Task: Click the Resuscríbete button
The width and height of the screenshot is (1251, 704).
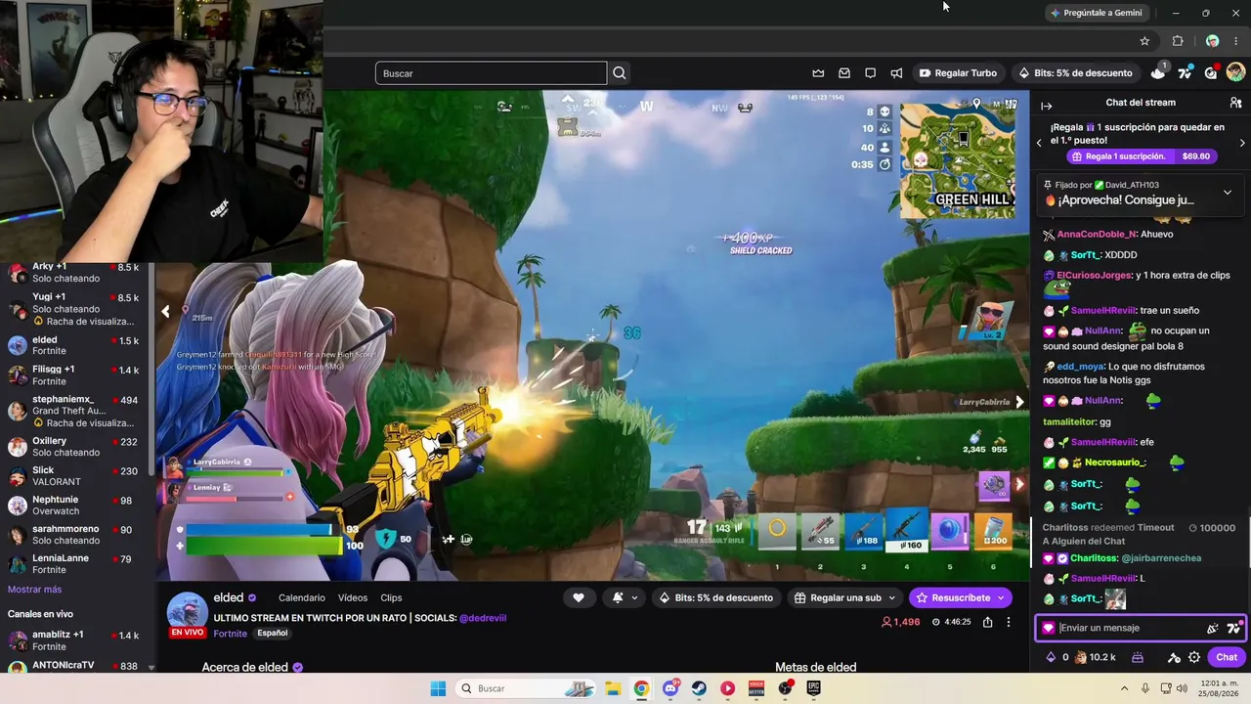Action: coord(960,597)
